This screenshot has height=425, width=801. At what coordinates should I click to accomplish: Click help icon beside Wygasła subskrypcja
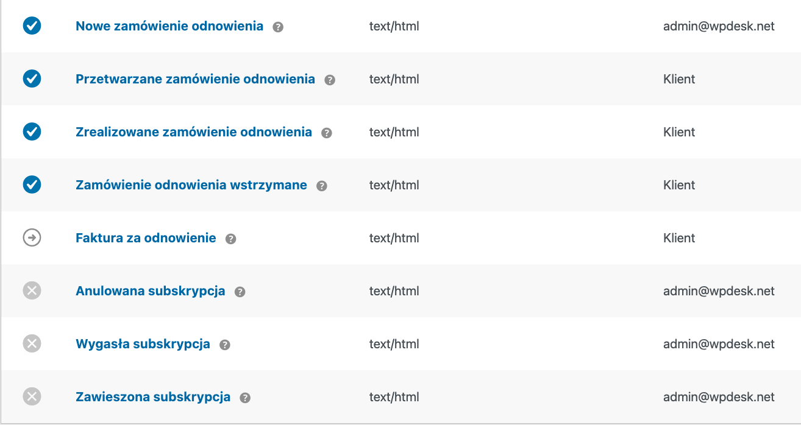[x=225, y=345]
